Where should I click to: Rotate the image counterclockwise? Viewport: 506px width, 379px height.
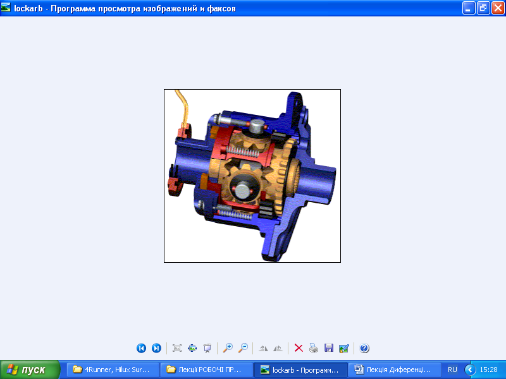click(278, 348)
